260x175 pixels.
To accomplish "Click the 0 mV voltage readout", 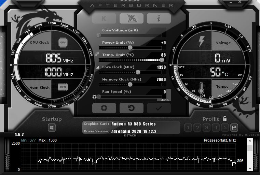I will pyautogui.click(x=222, y=58).
